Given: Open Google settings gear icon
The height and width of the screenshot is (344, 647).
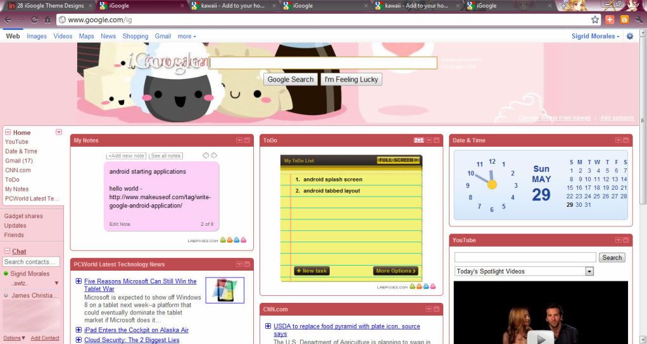Looking at the screenshot, I should coord(630,36).
